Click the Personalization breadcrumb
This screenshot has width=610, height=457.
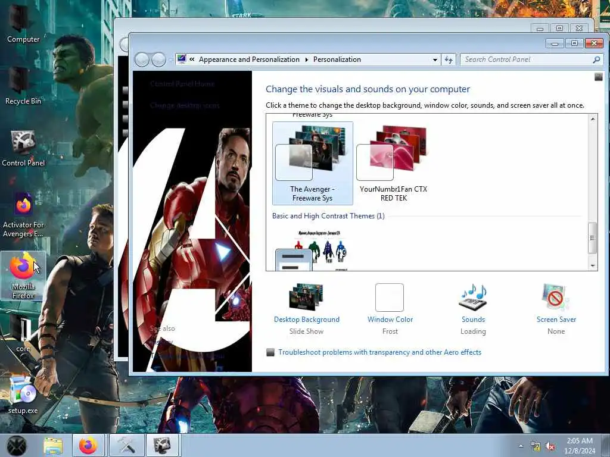337,60
